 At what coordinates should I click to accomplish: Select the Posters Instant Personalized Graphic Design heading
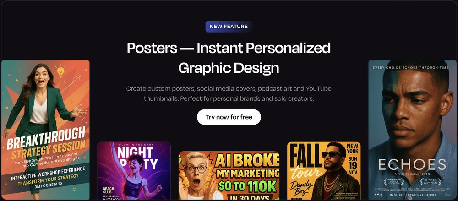[x=229, y=58]
